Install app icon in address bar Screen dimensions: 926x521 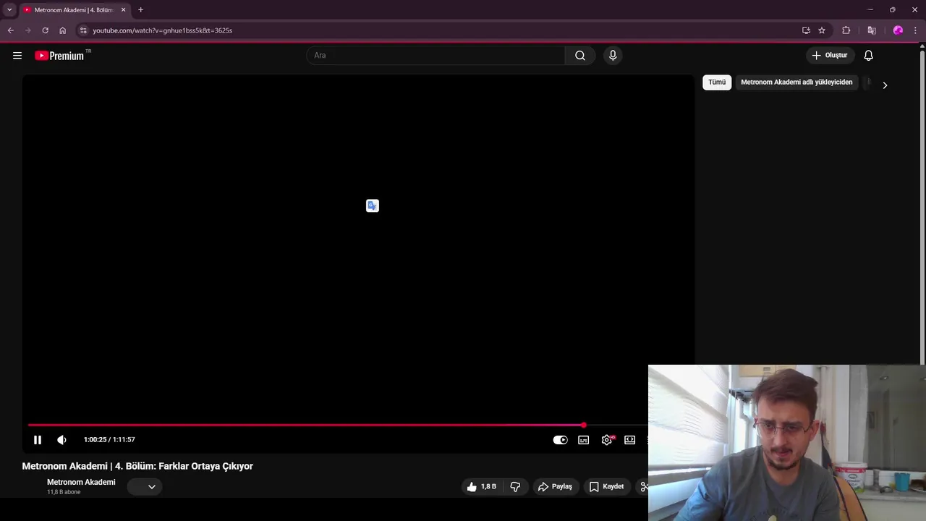806,30
